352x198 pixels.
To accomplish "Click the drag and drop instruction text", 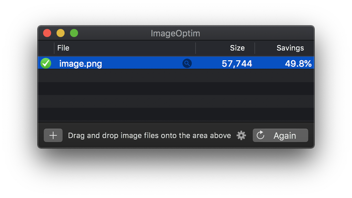I will (x=149, y=135).
